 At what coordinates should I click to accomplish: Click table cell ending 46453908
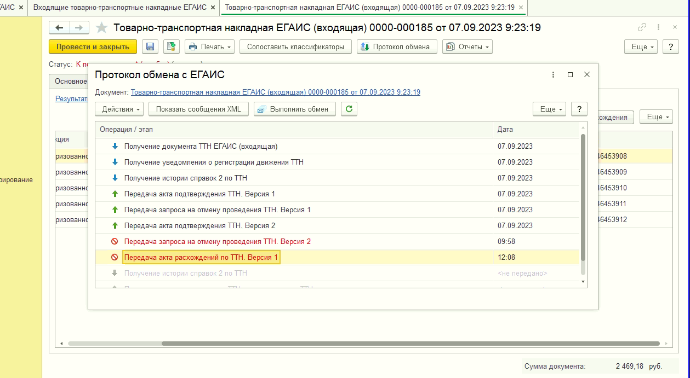(635, 156)
